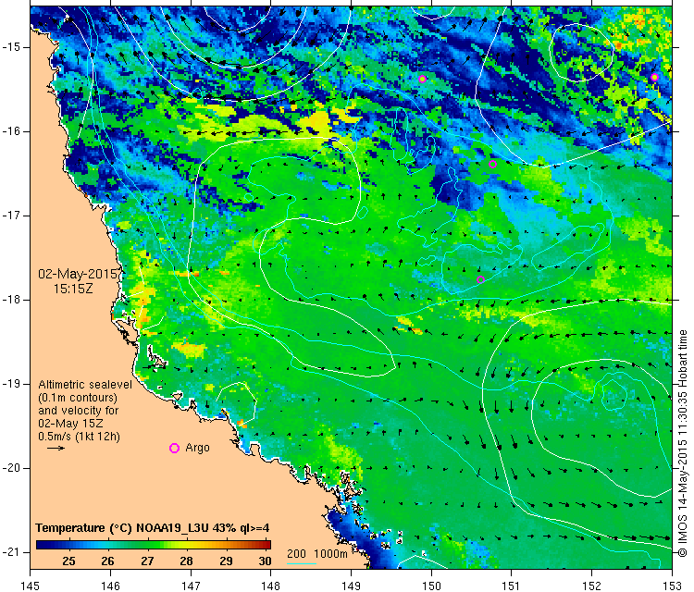
Task: Click the Argo float marker near 150.6°E, 17.8°S
Action: [x=480, y=279]
